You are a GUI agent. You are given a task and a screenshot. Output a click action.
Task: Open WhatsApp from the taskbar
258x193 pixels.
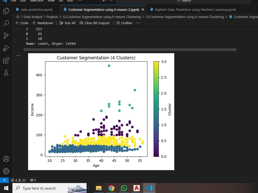[124, 188]
